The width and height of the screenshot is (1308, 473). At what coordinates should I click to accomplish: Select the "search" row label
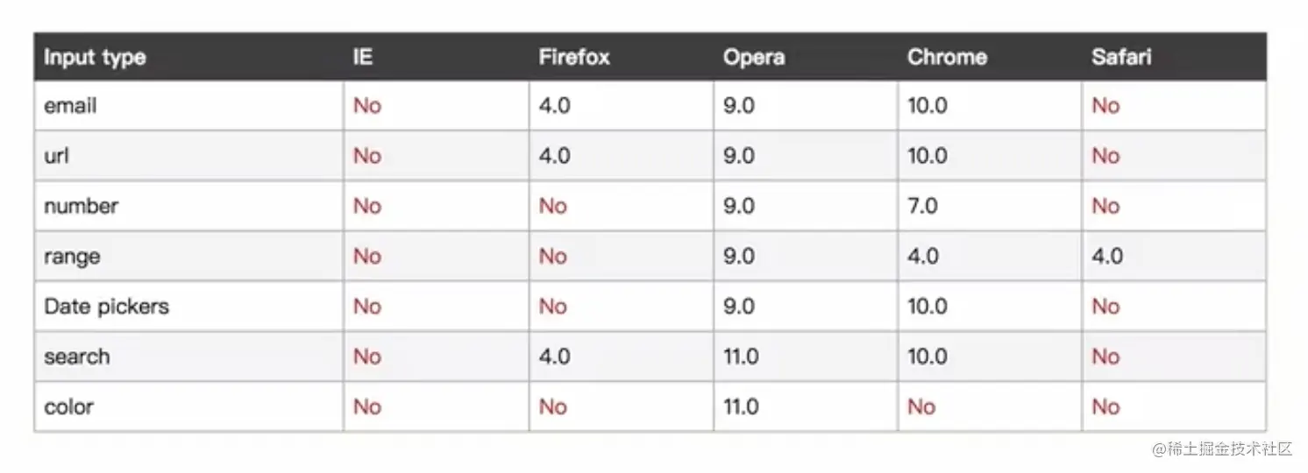pos(77,357)
